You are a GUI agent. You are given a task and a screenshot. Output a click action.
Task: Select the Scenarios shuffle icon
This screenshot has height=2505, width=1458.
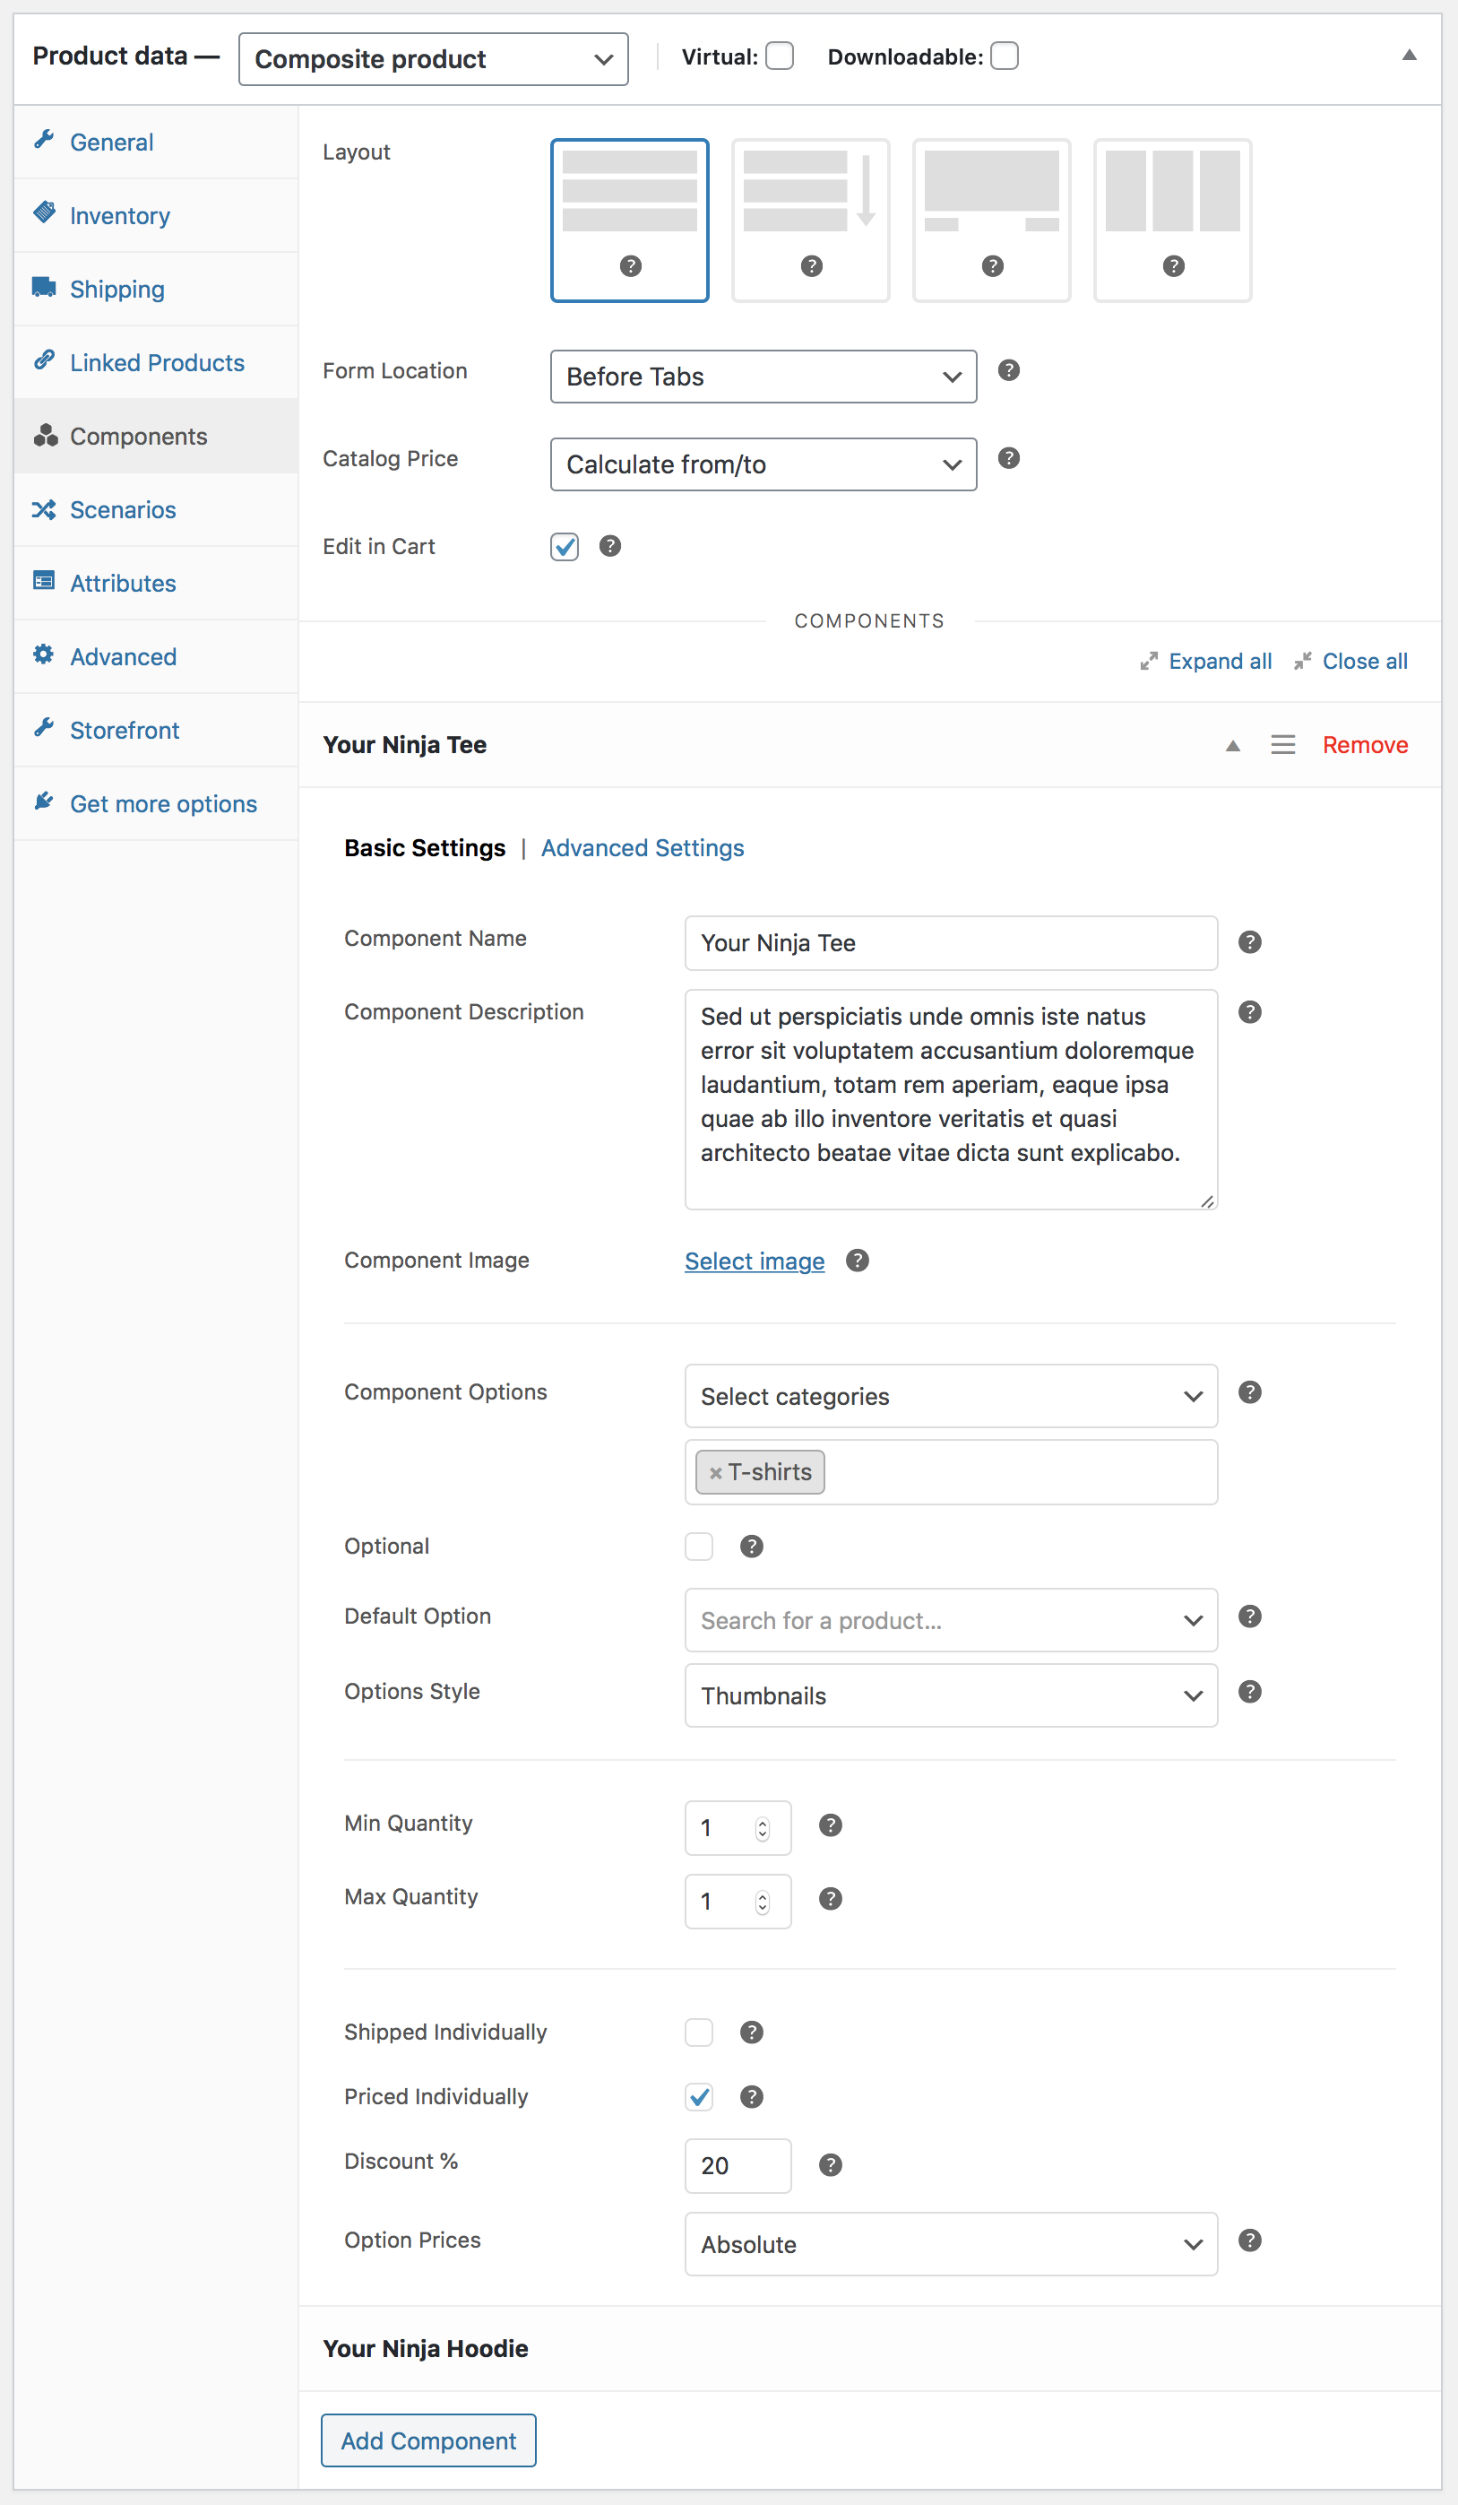point(44,509)
